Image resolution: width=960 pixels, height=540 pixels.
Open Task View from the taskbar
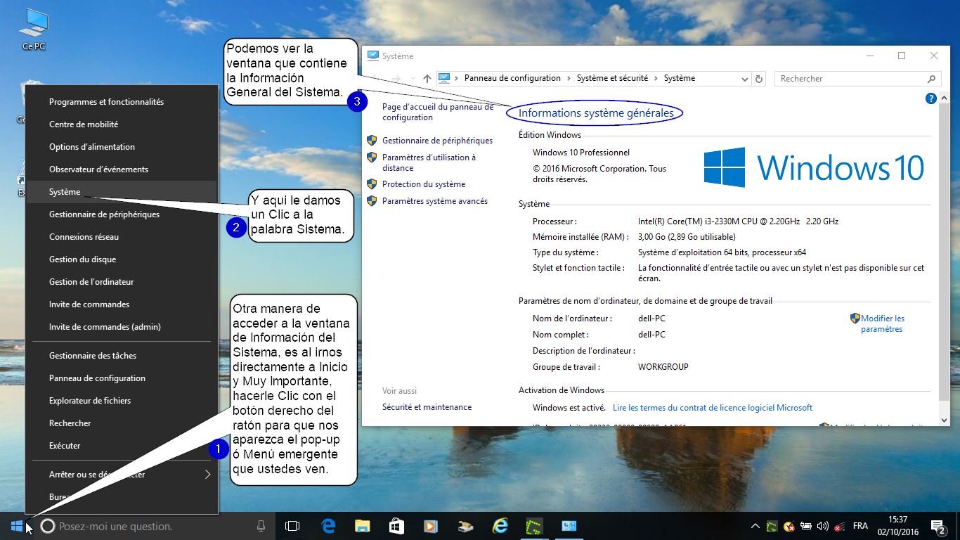pyautogui.click(x=292, y=526)
